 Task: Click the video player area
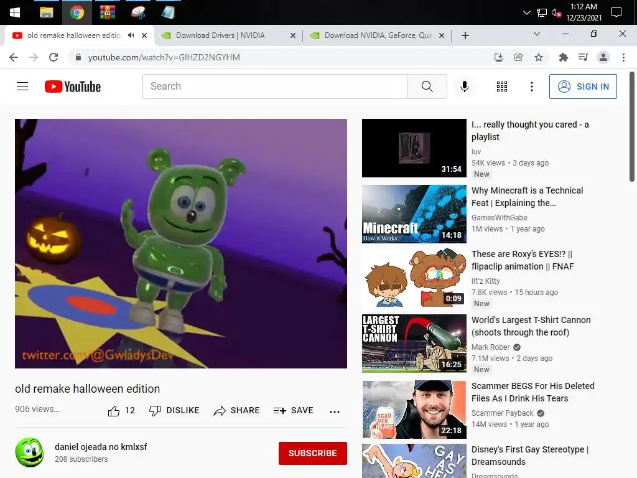tap(181, 243)
